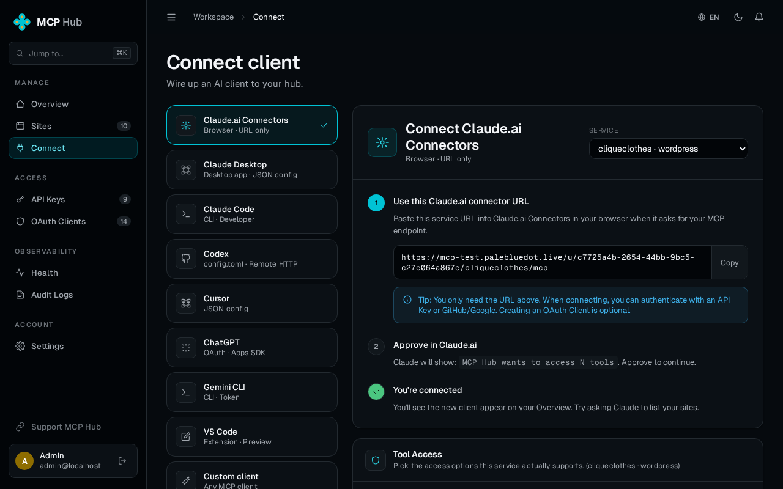The width and height of the screenshot is (783, 489).
Task: Click the Claude.ai Connectors sparkle icon
Action: tap(186, 125)
